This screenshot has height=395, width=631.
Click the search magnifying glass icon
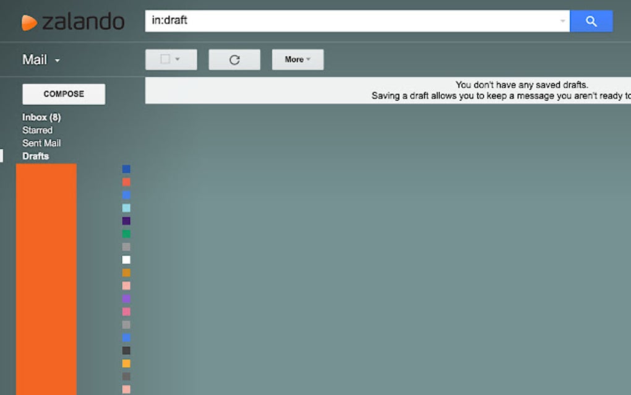point(591,20)
